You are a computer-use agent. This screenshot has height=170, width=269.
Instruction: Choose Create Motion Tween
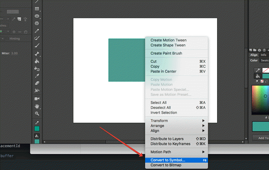168,40
